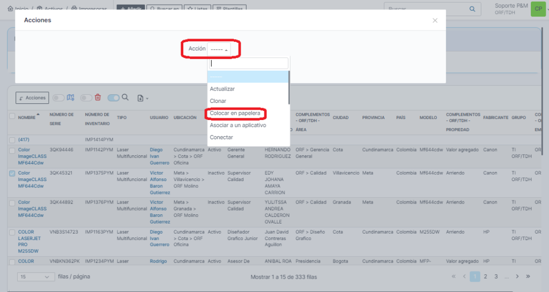This screenshot has height=292, width=549.
Task: Check the select-all checkbox in table header
Action: (x=12, y=116)
